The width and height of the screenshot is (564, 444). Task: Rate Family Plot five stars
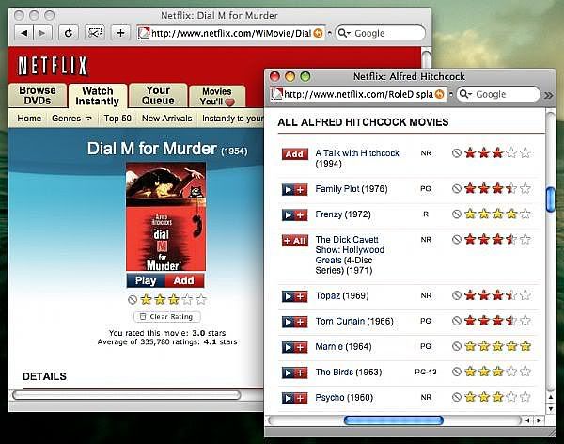tap(525, 188)
